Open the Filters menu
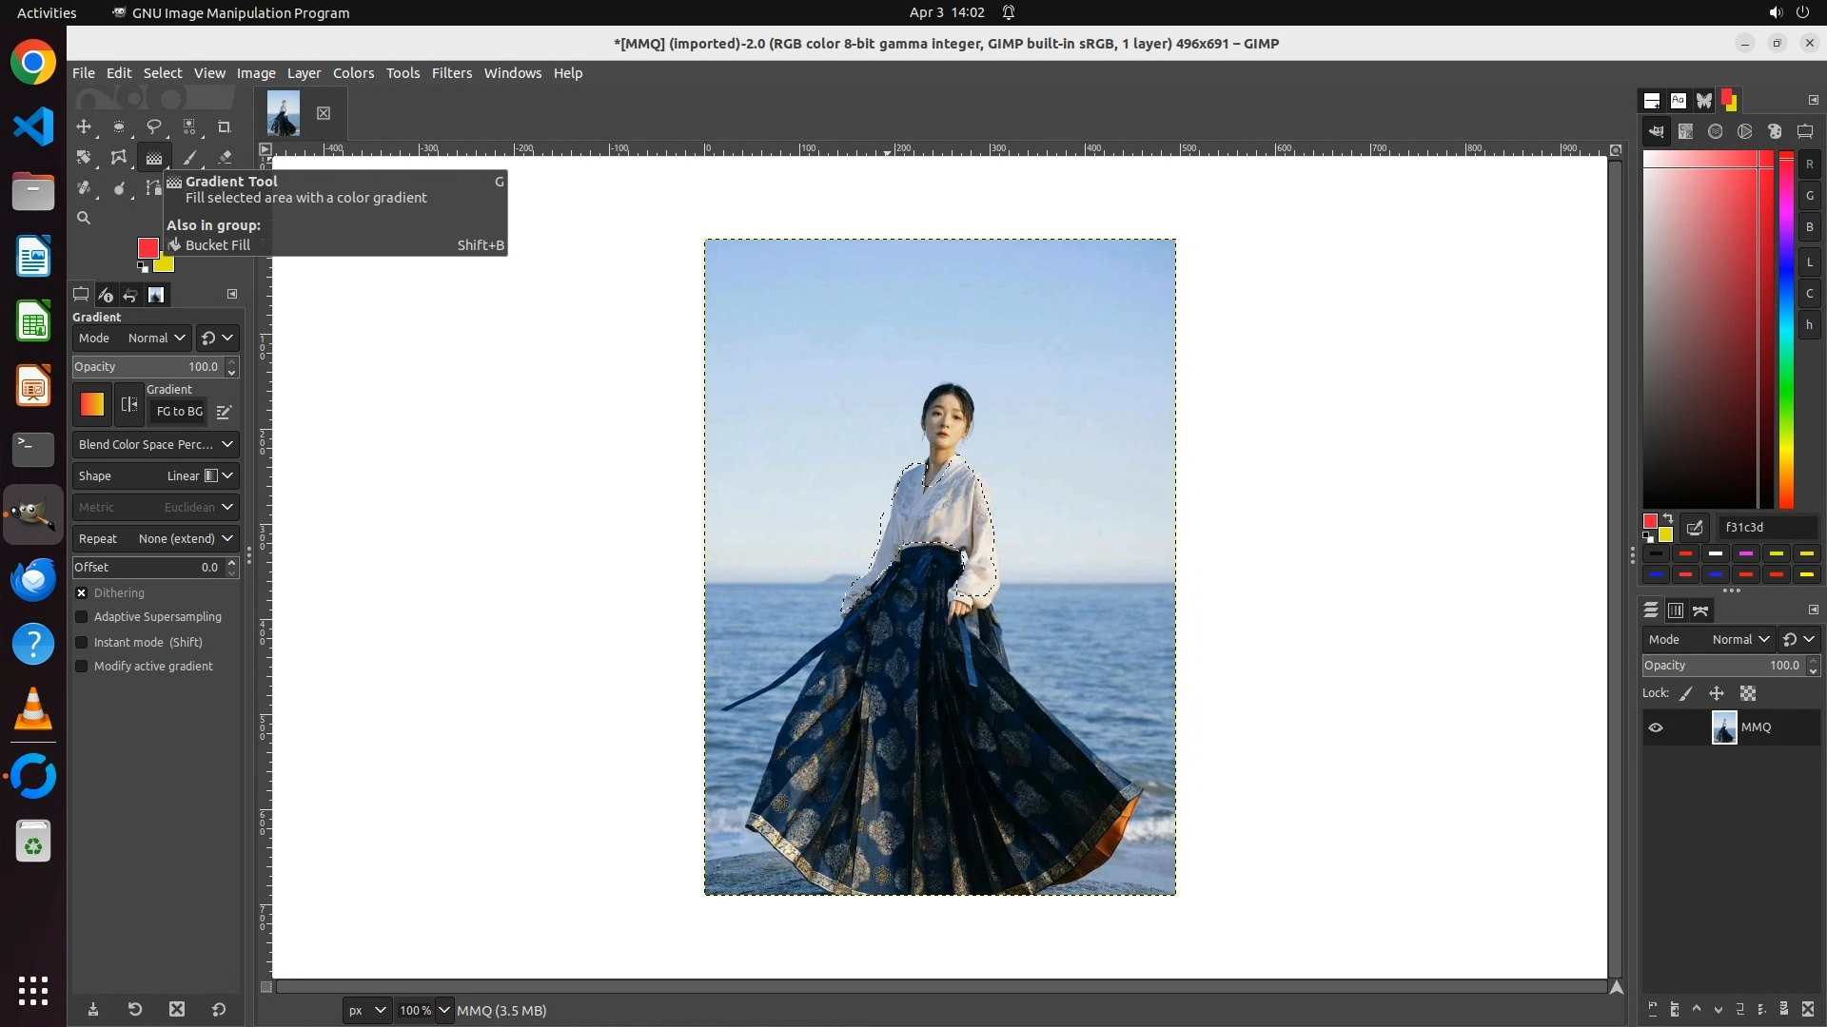 [x=451, y=73]
